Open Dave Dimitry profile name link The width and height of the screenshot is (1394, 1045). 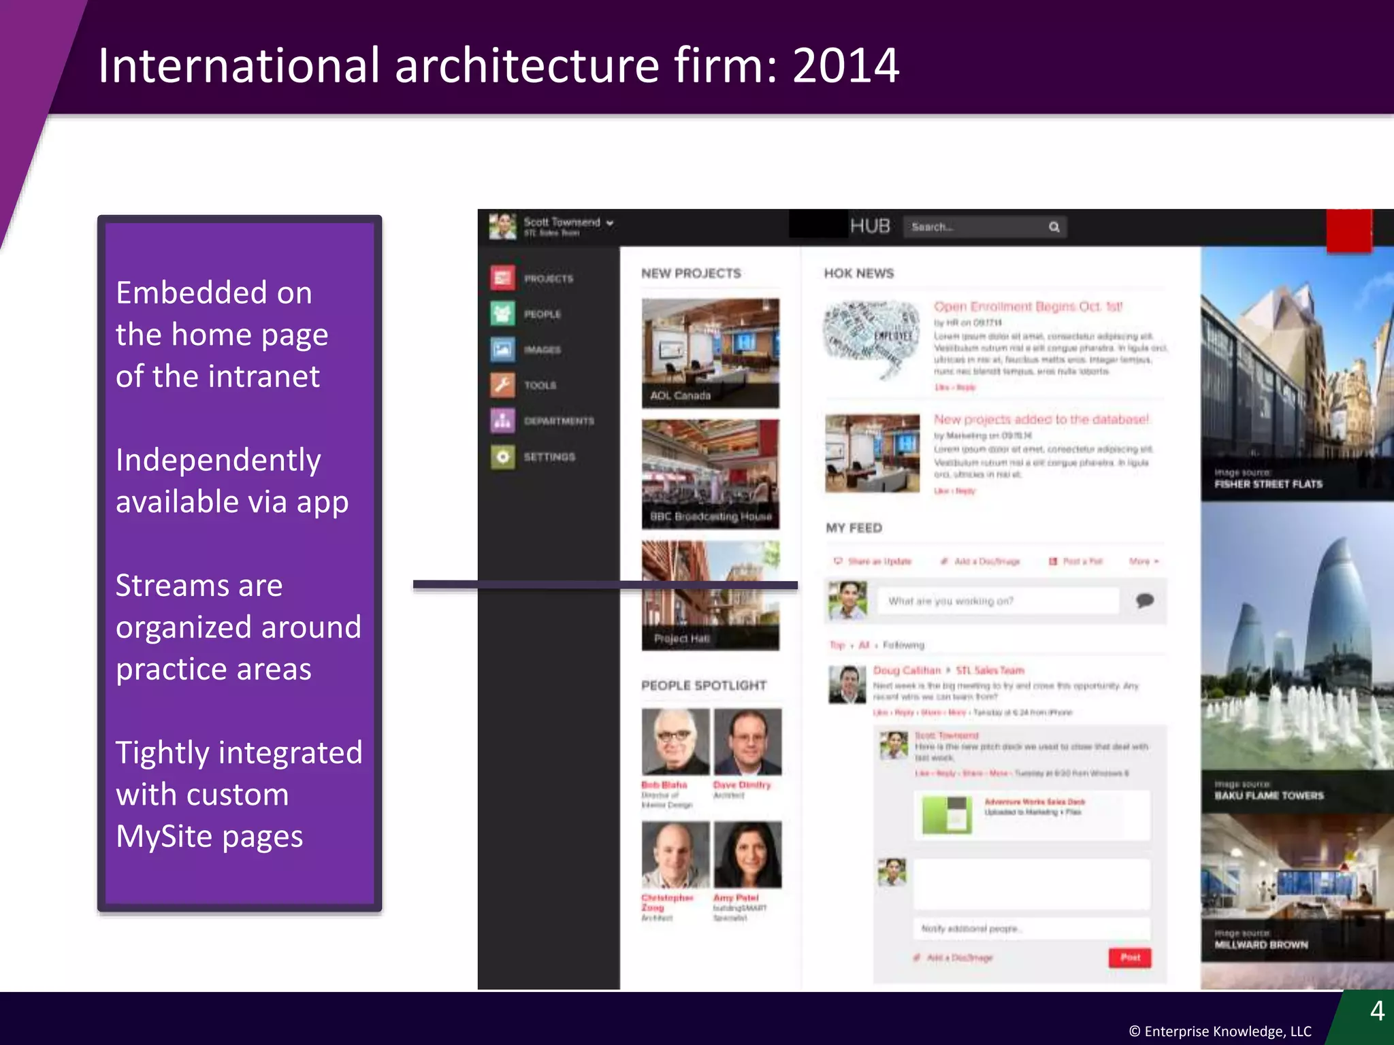tap(742, 784)
